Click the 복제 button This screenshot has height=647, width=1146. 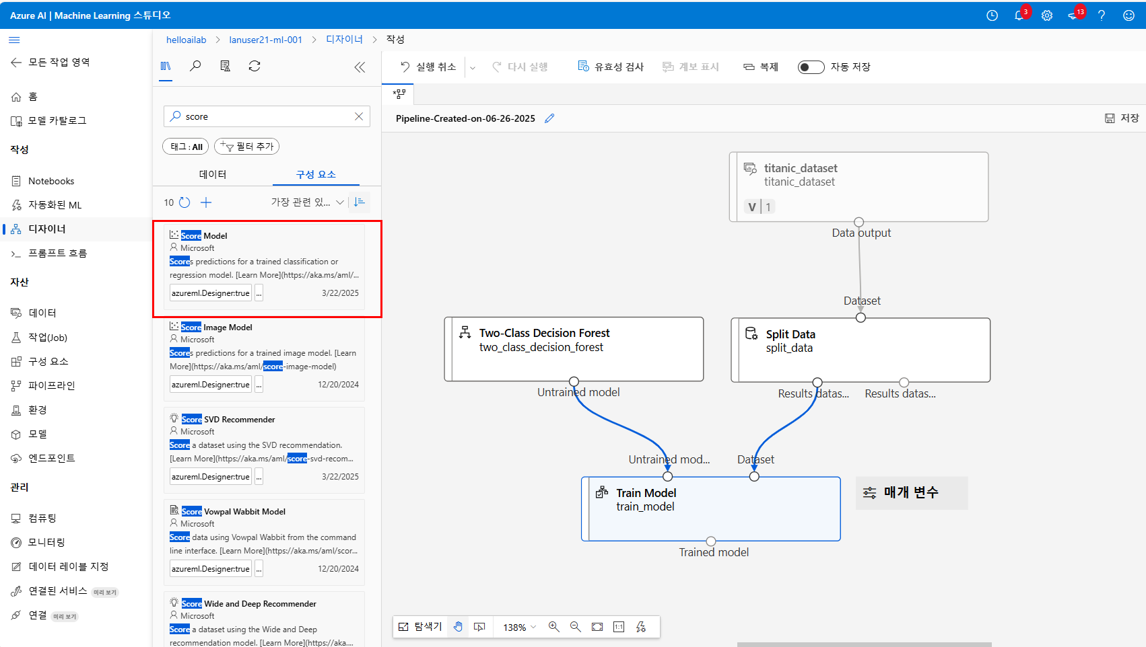761,67
